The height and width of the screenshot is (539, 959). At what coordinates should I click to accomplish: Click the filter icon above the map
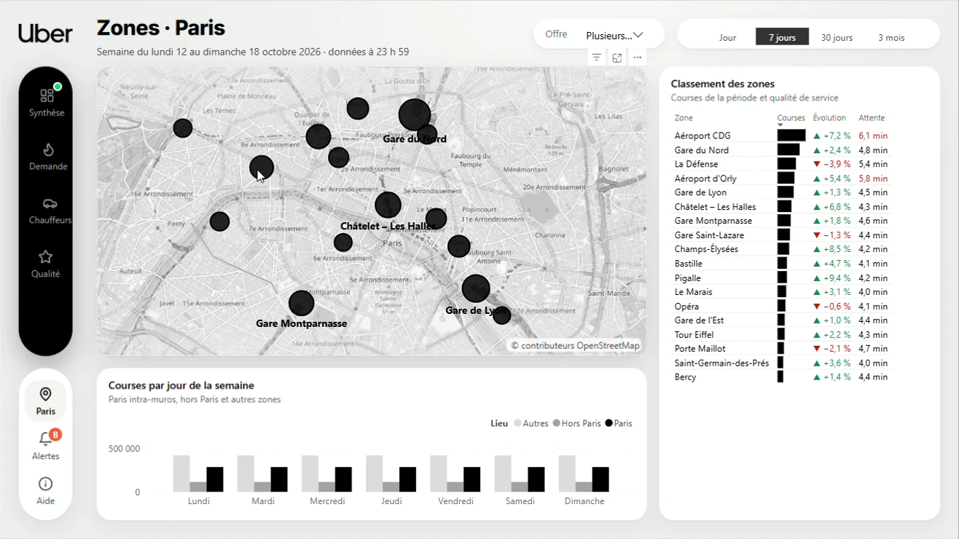coord(596,58)
